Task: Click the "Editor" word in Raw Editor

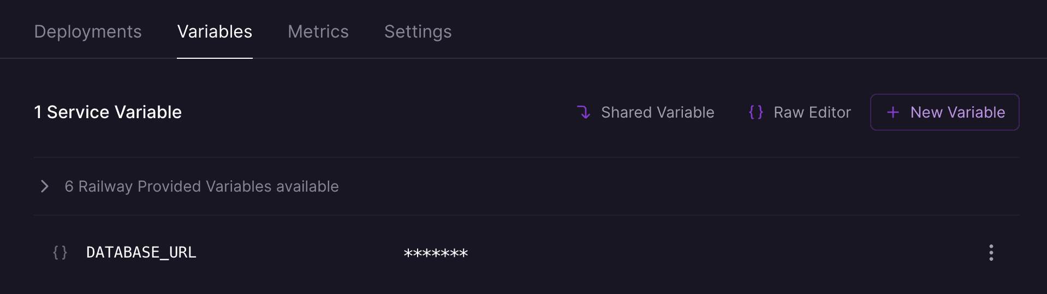Action: click(x=830, y=112)
